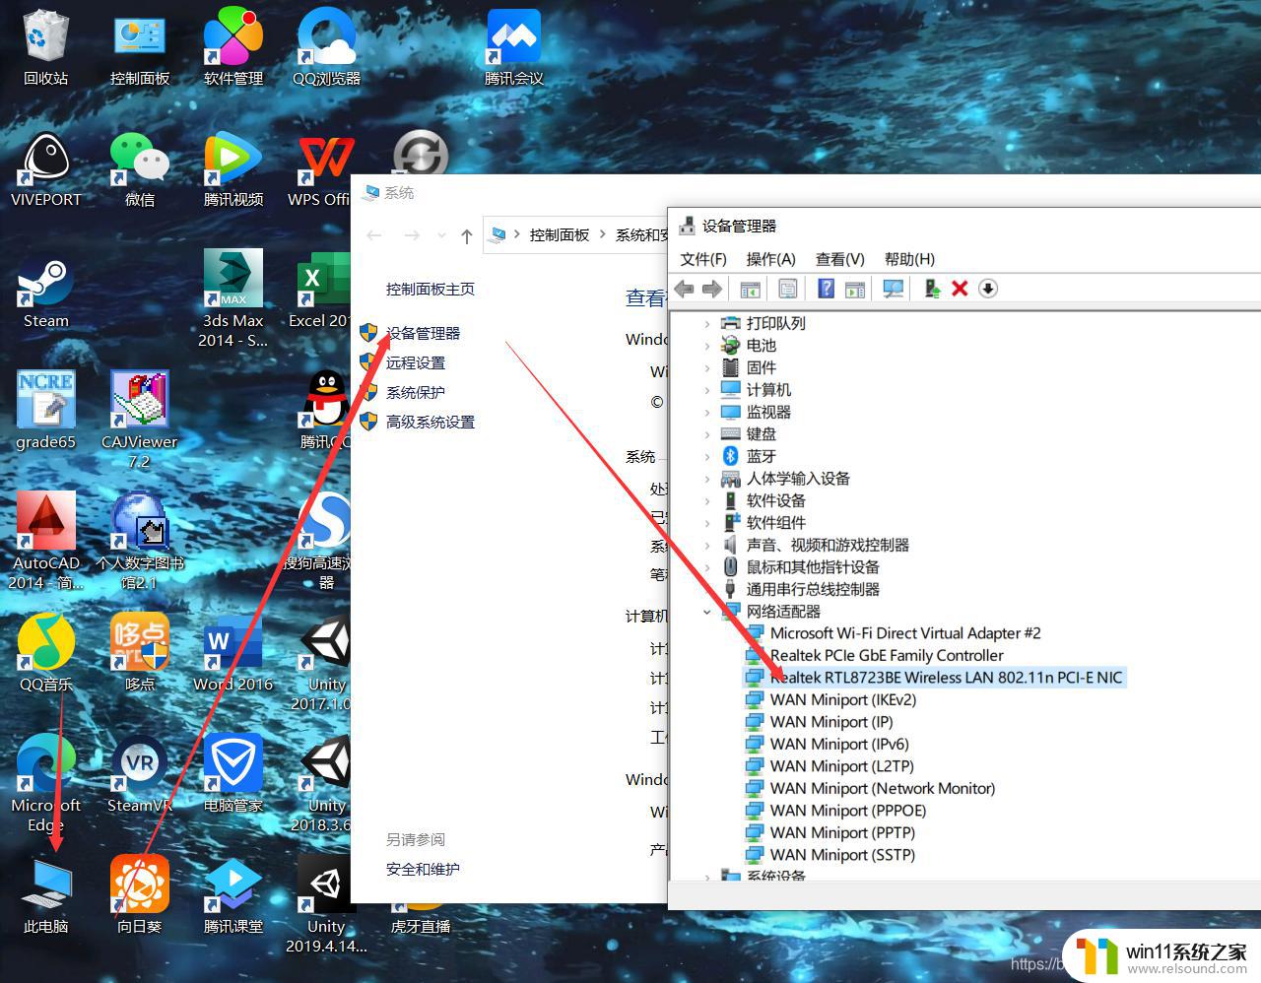This screenshot has height=983, width=1261.
Task: Select the 回收站 desktop icon
Action: point(45,47)
